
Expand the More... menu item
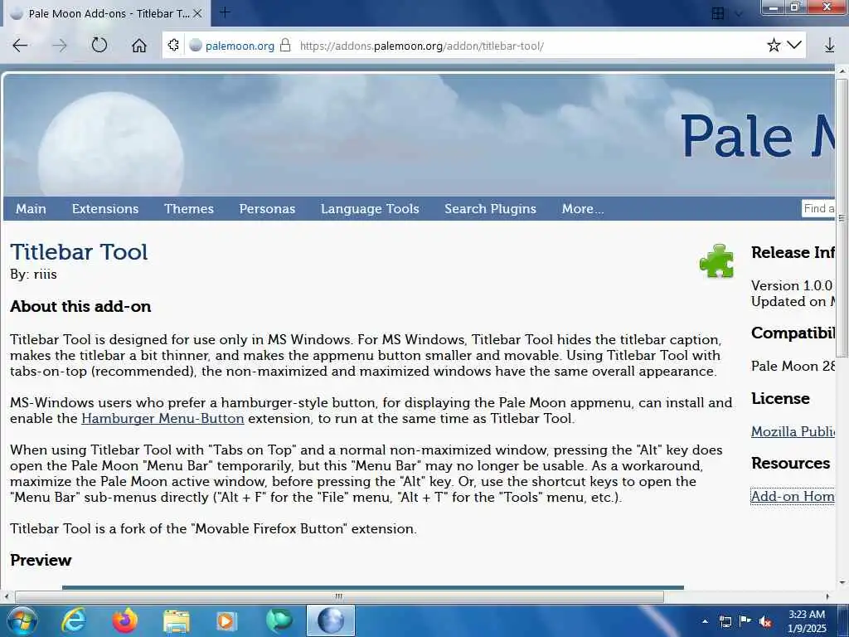point(583,208)
